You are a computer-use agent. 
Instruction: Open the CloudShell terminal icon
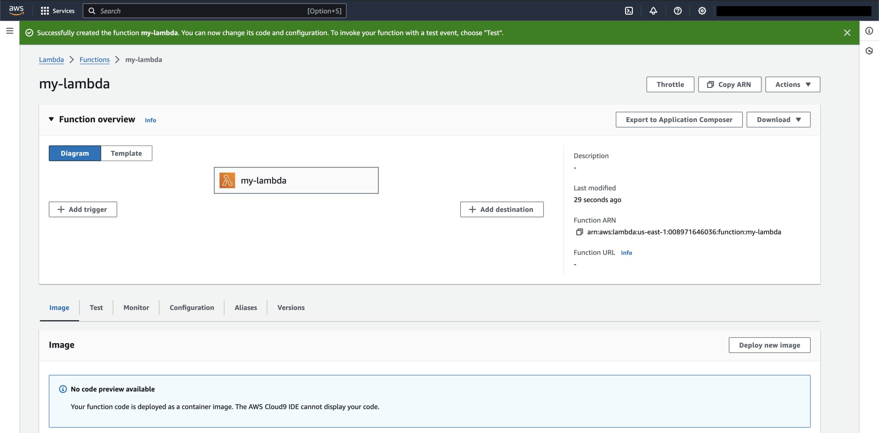[628, 11]
